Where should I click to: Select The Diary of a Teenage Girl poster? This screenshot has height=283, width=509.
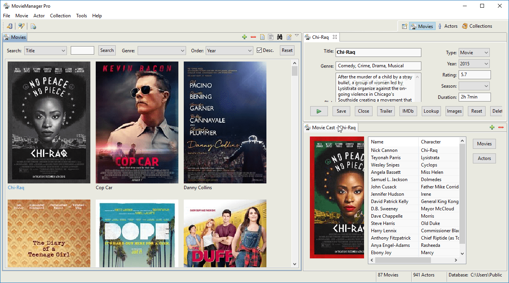point(49,233)
